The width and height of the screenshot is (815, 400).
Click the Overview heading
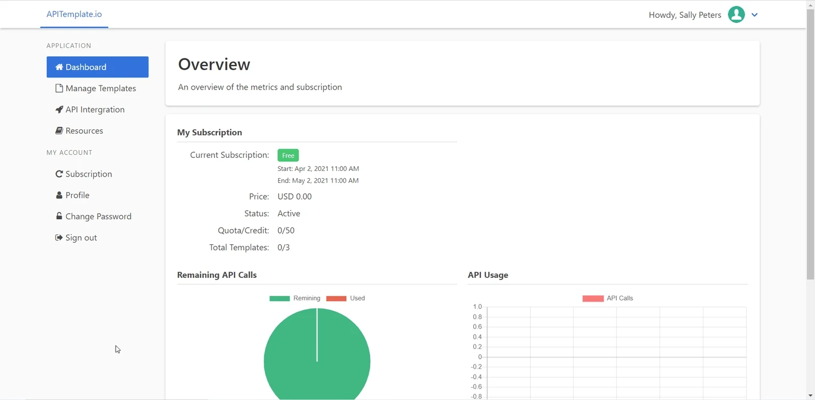214,65
